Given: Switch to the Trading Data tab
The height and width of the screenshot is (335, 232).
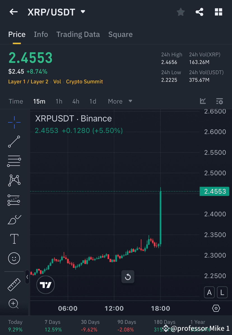Looking at the screenshot, I should [x=78, y=34].
